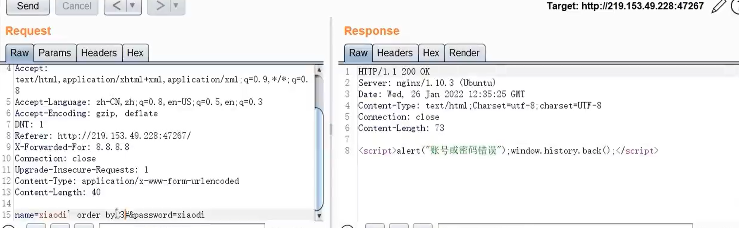The height and width of the screenshot is (228, 739).
Task: Click the request scrollbar down arrow
Action: (x=319, y=216)
